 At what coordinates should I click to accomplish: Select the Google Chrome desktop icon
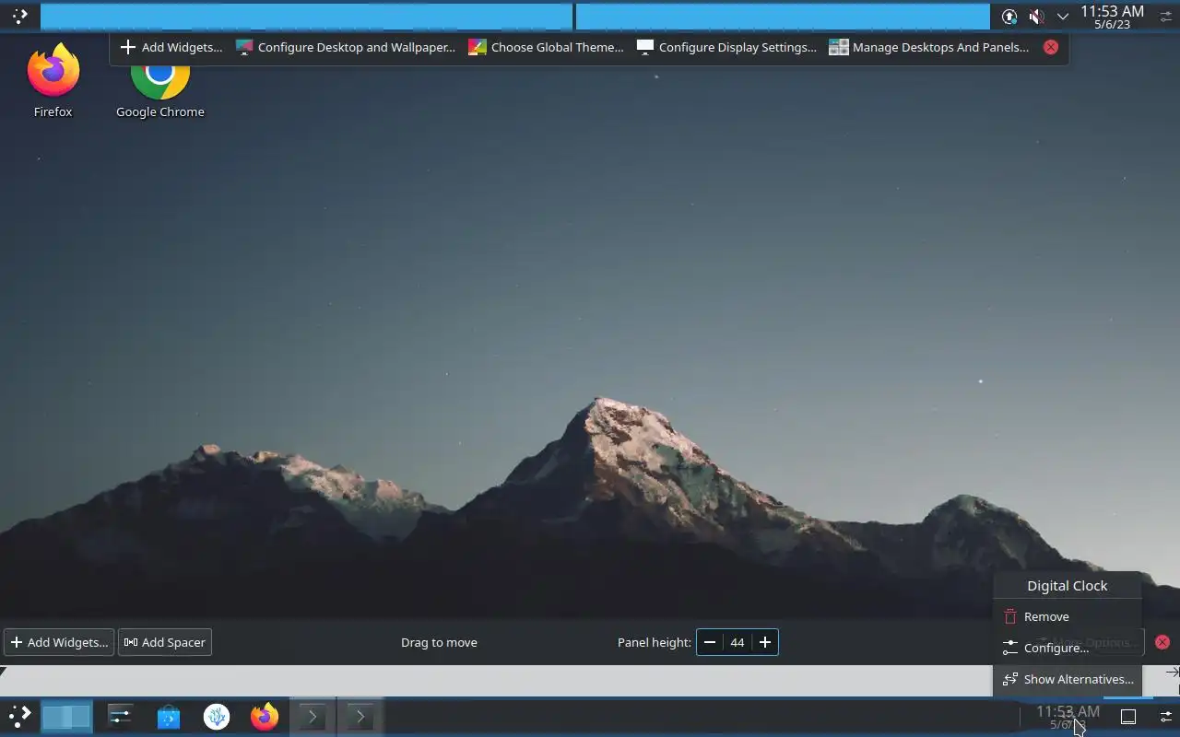coord(160,89)
